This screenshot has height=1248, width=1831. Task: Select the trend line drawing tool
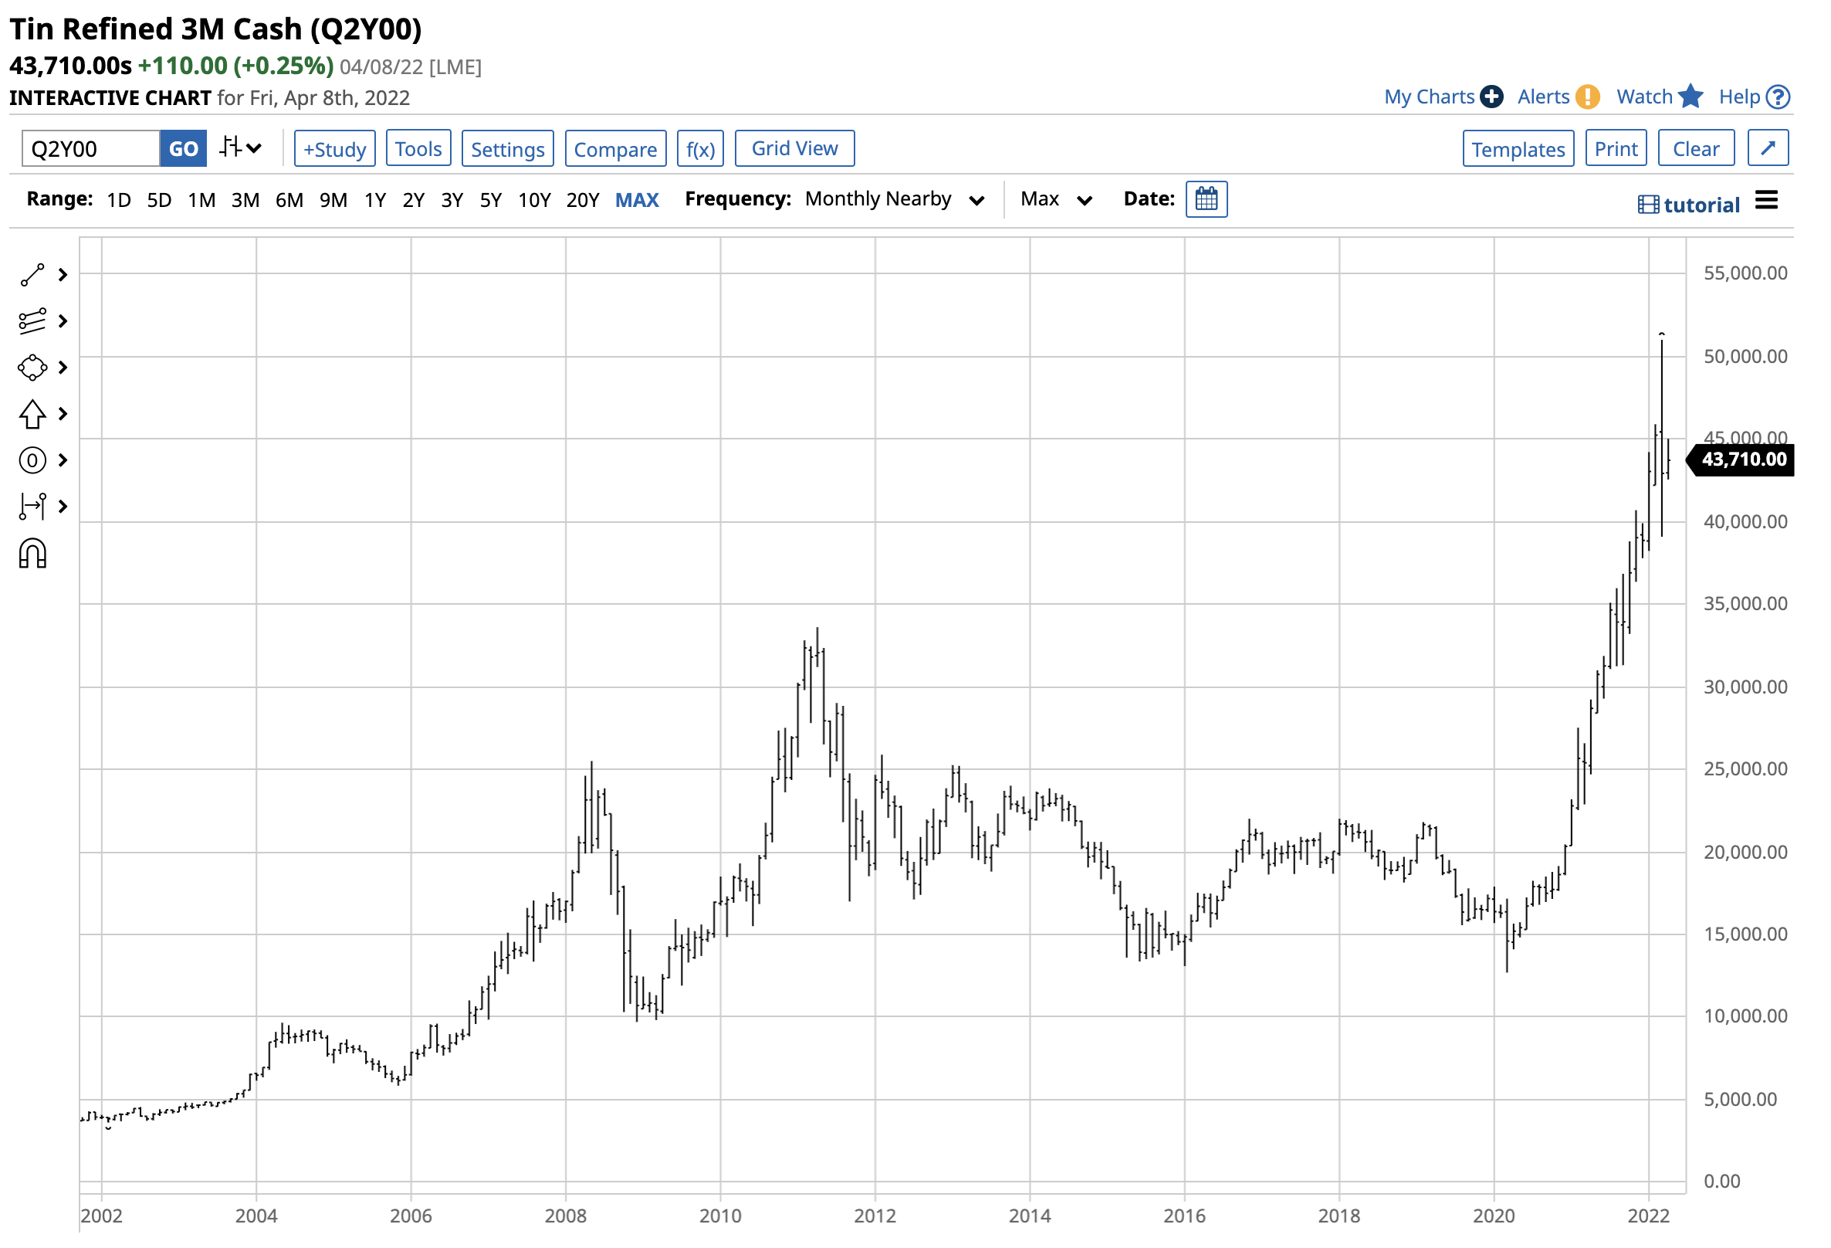[32, 275]
